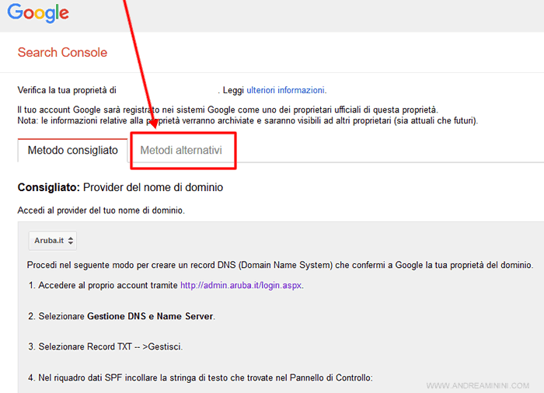The image size is (544, 393).
Task: Click the www.andreaminini.com watermark
Action: click(477, 385)
